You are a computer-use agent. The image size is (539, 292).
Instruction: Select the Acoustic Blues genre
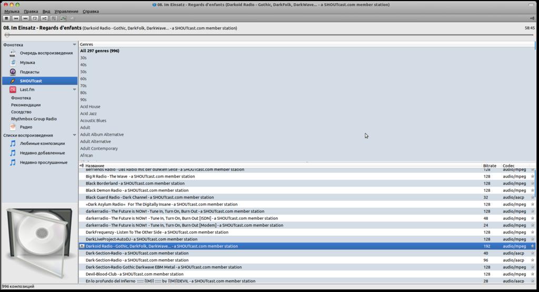[x=93, y=121]
